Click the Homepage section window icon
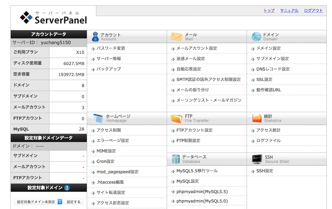The width and height of the screenshot is (332, 209). [98, 118]
